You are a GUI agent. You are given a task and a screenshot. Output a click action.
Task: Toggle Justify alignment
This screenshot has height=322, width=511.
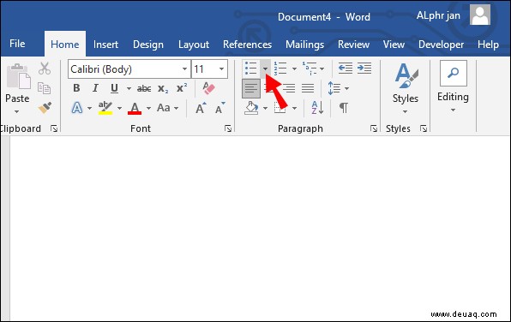(x=308, y=88)
